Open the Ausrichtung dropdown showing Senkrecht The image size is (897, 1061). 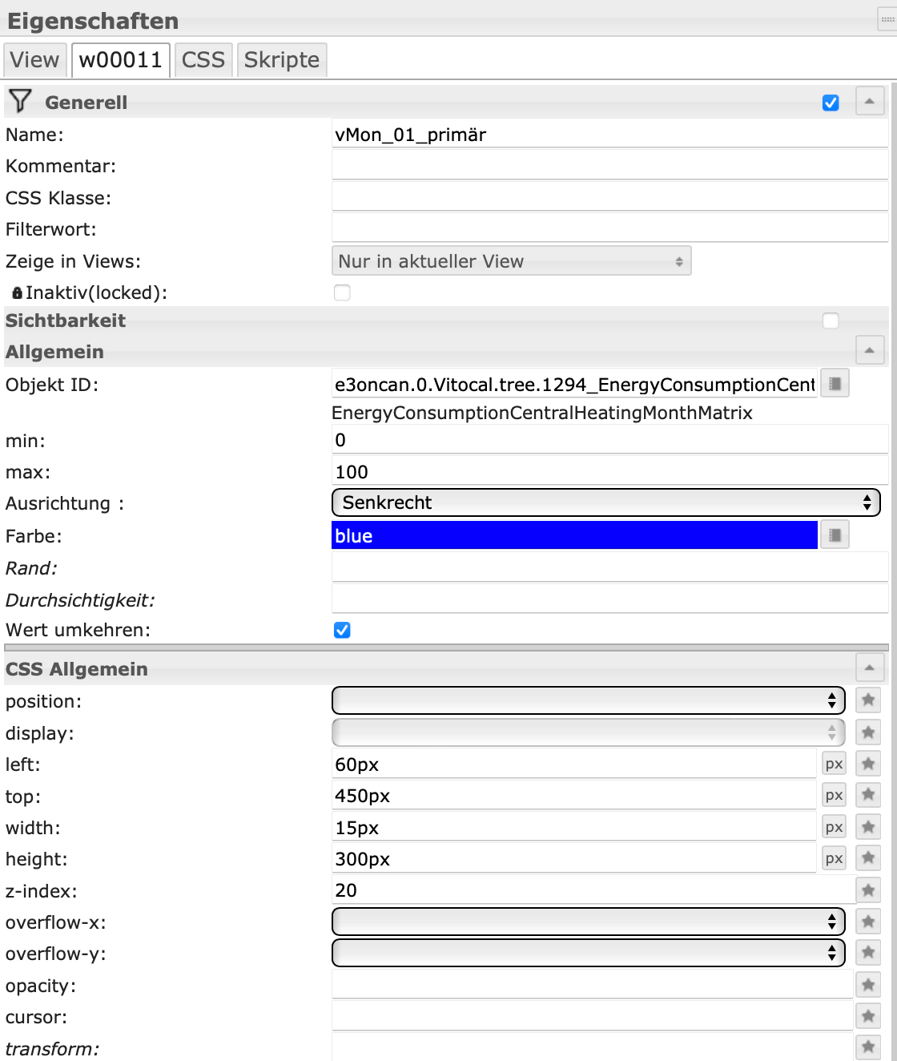[x=605, y=502]
